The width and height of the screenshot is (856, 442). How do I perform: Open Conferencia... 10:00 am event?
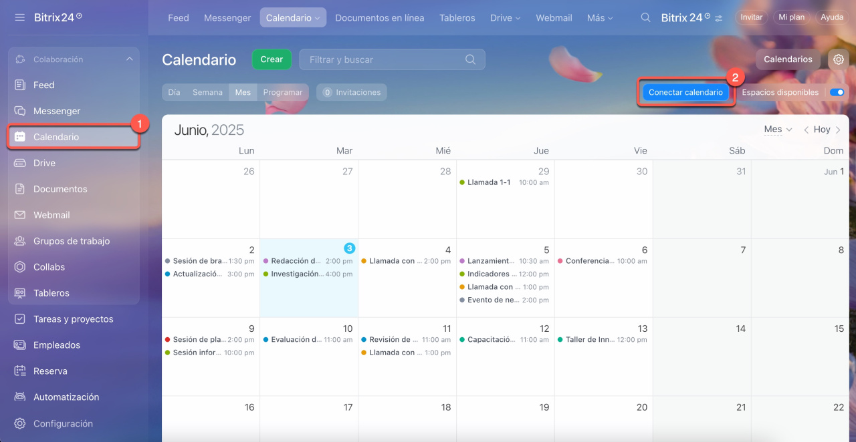[603, 261]
